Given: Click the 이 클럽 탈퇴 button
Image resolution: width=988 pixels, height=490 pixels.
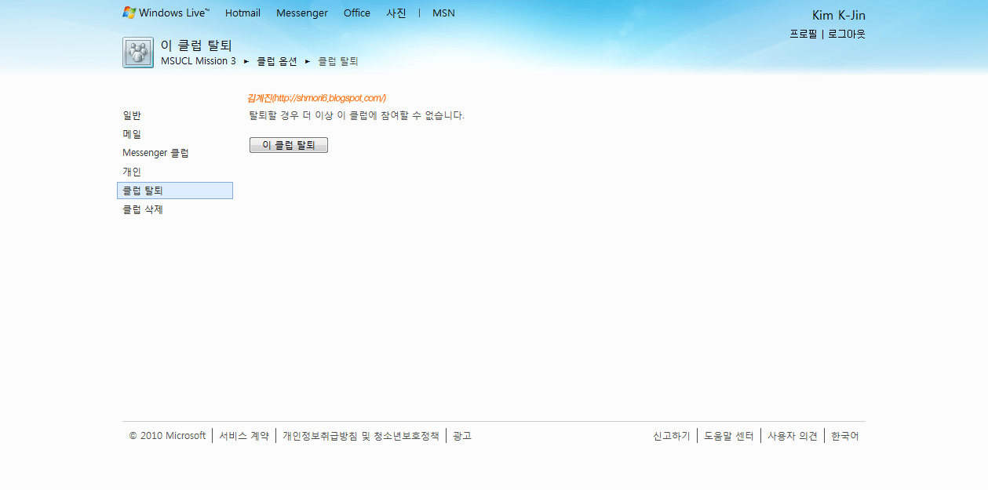Looking at the screenshot, I should pyautogui.click(x=289, y=145).
